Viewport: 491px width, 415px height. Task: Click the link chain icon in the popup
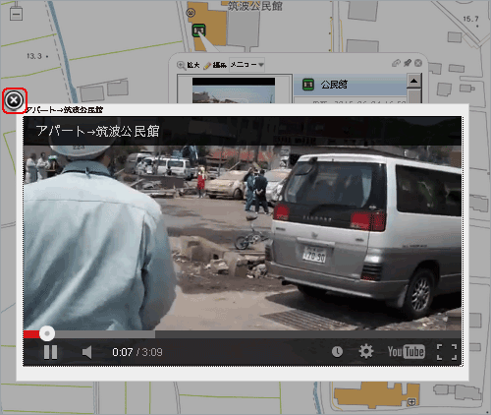(396, 63)
